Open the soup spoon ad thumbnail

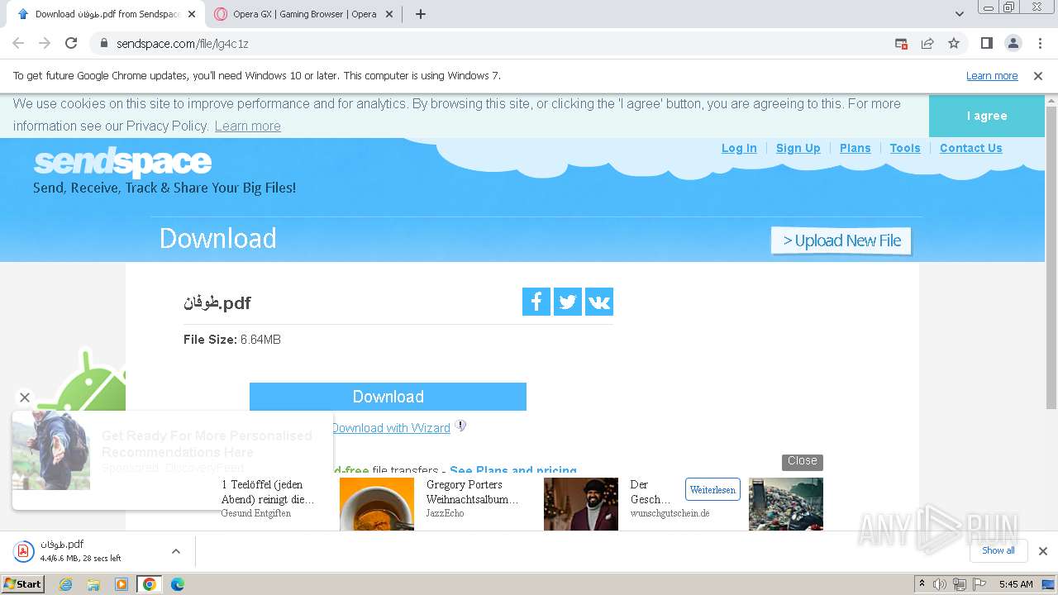coord(377,504)
